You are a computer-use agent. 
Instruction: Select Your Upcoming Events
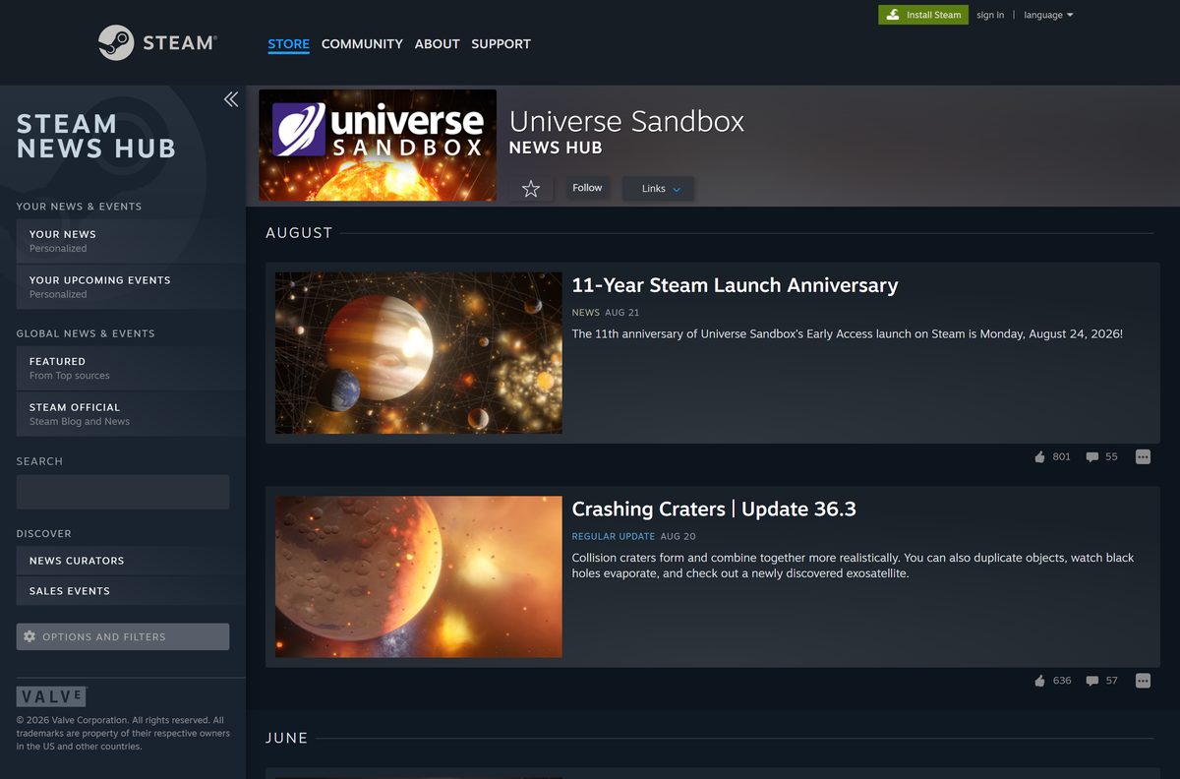pyautogui.click(x=131, y=287)
